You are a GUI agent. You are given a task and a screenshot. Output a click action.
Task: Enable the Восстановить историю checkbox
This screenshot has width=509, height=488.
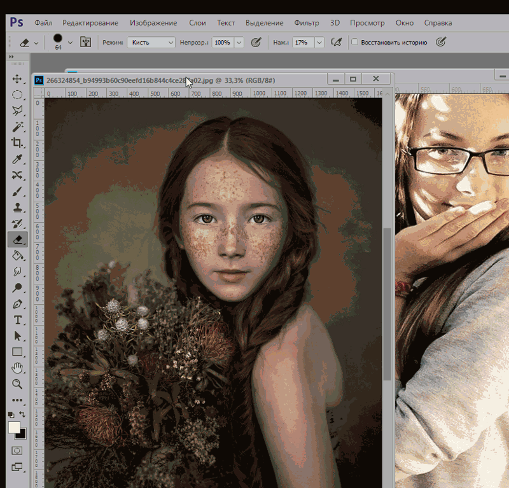355,43
